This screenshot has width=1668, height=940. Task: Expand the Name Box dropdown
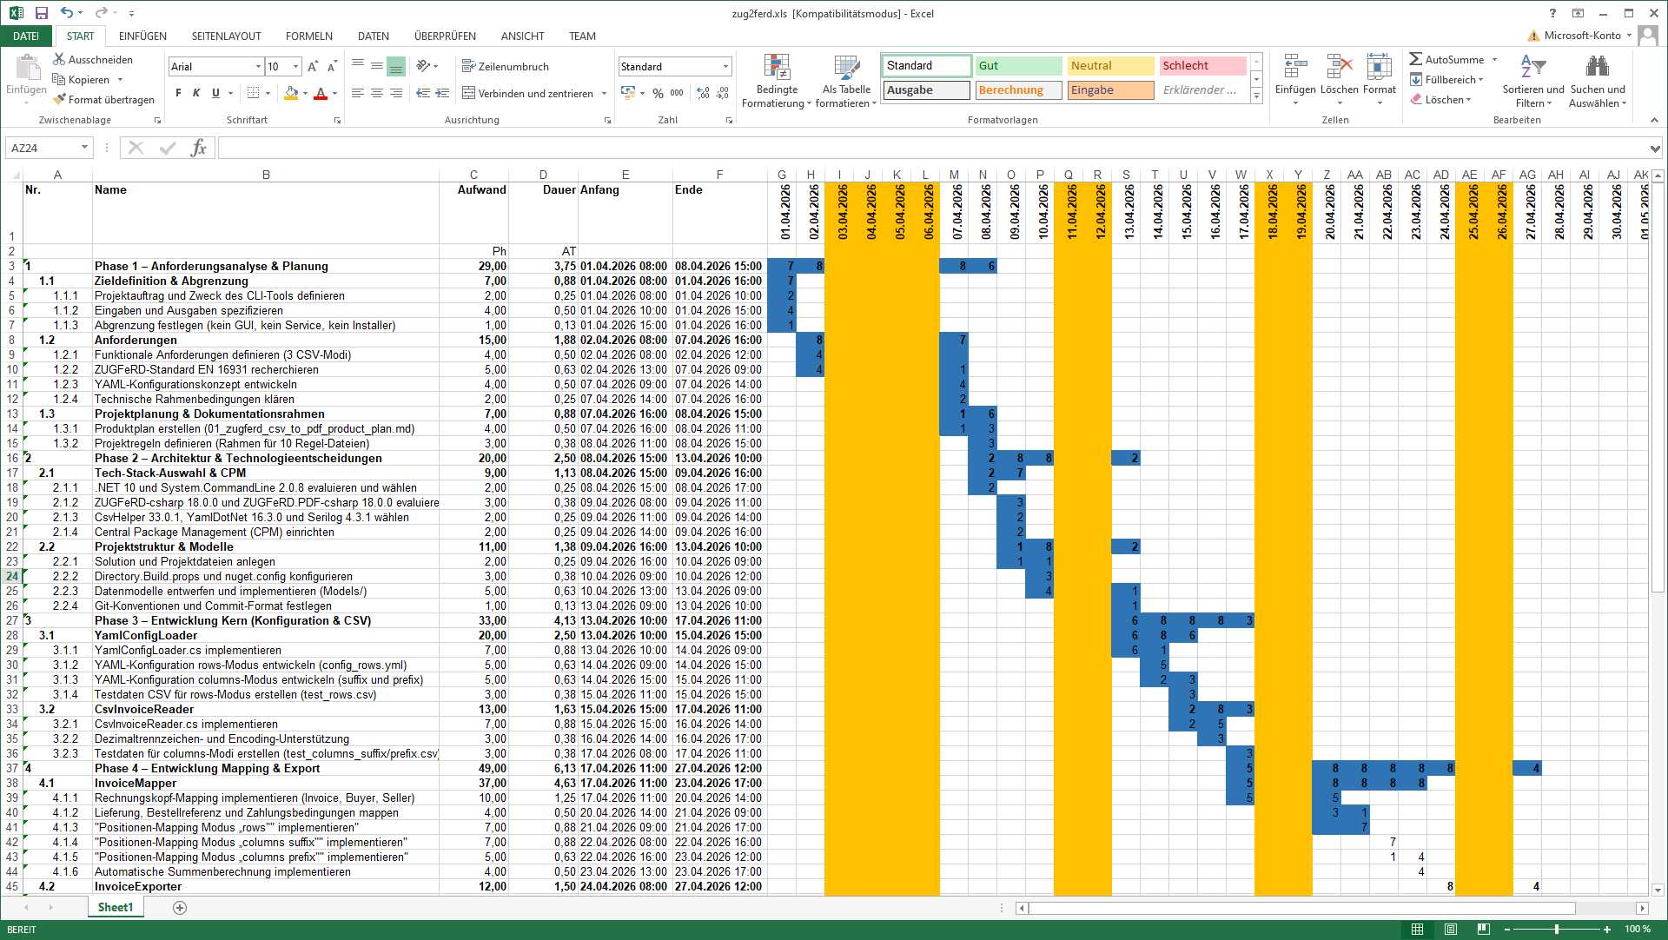pyautogui.click(x=84, y=148)
